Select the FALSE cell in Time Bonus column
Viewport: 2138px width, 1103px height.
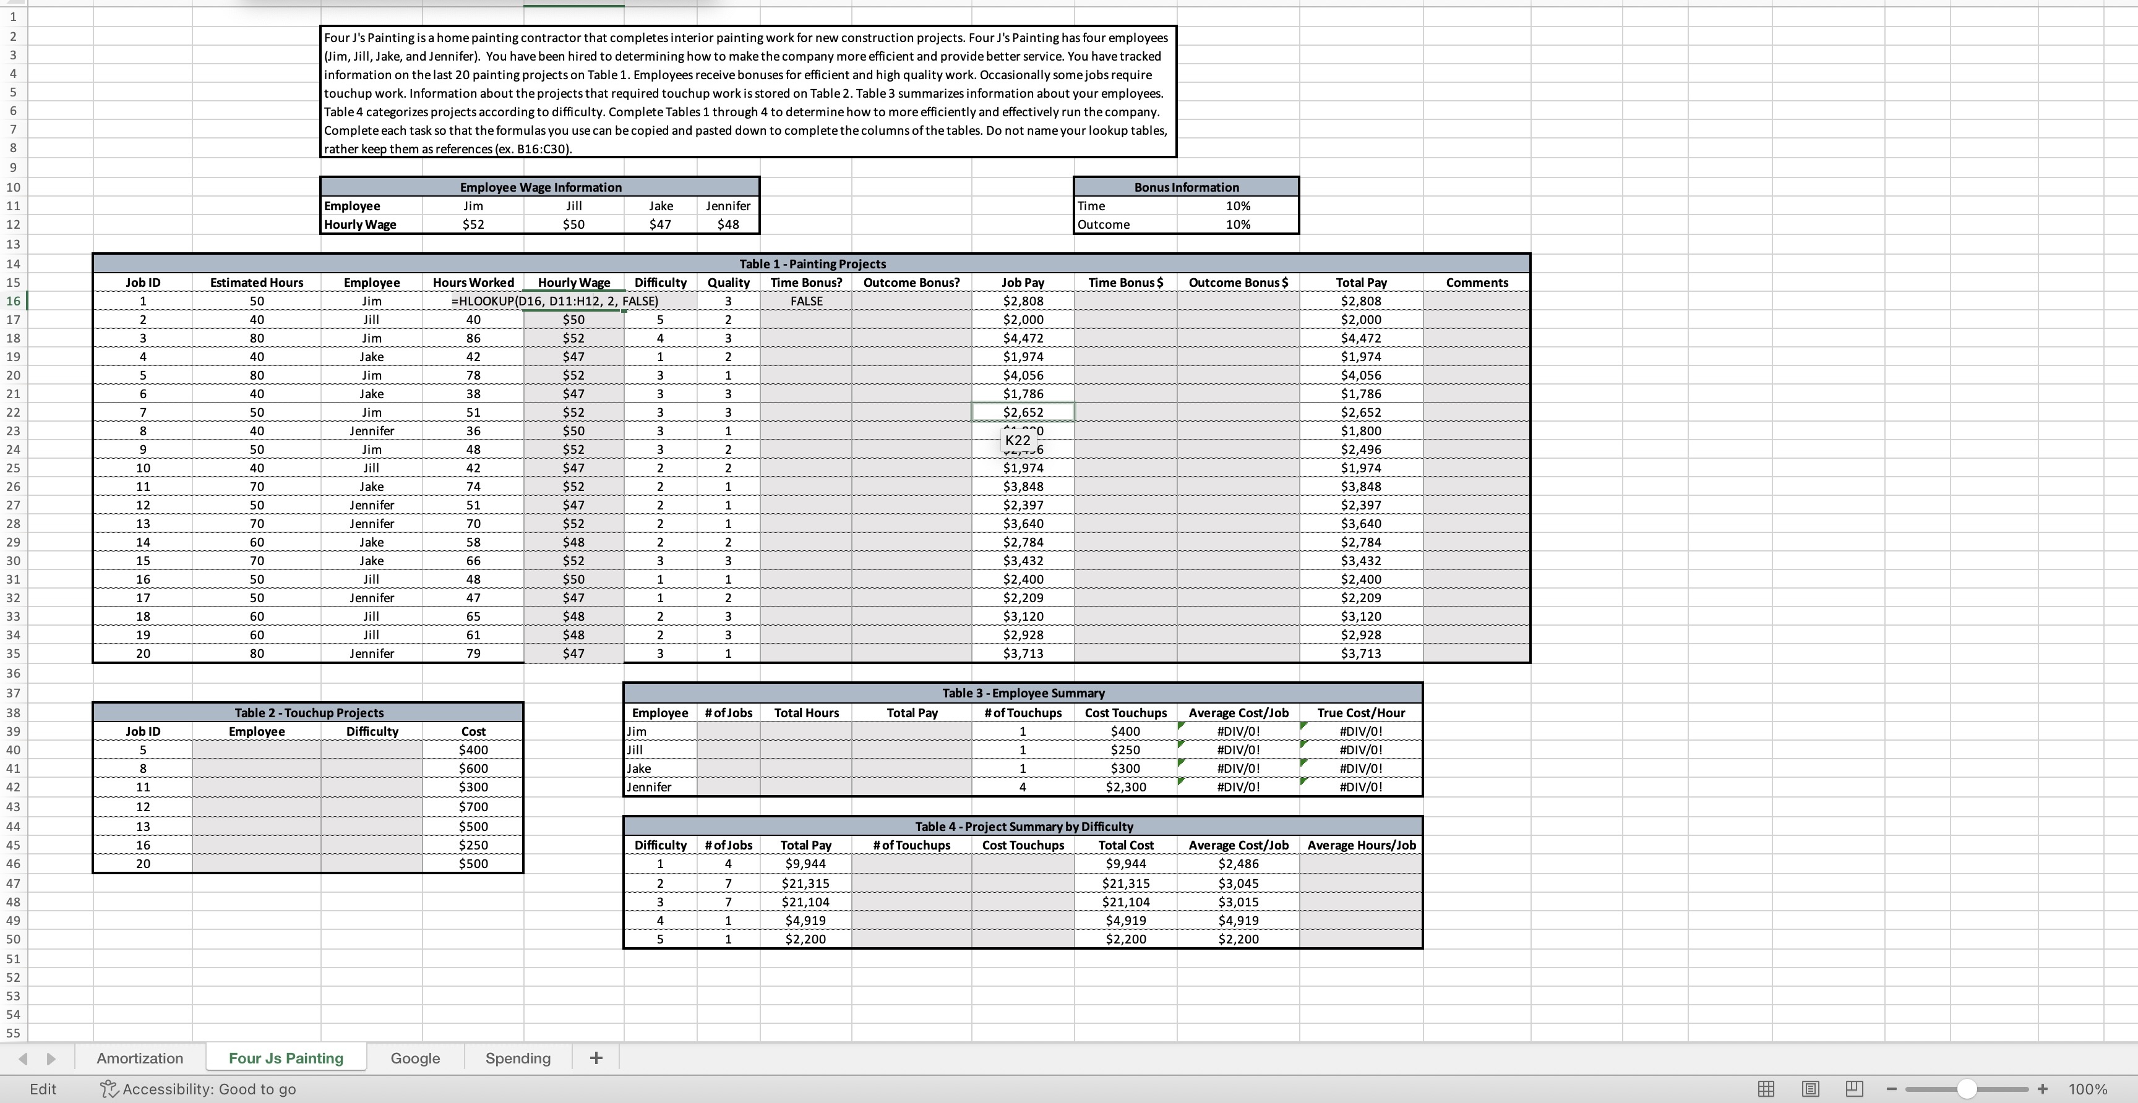click(x=804, y=300)
